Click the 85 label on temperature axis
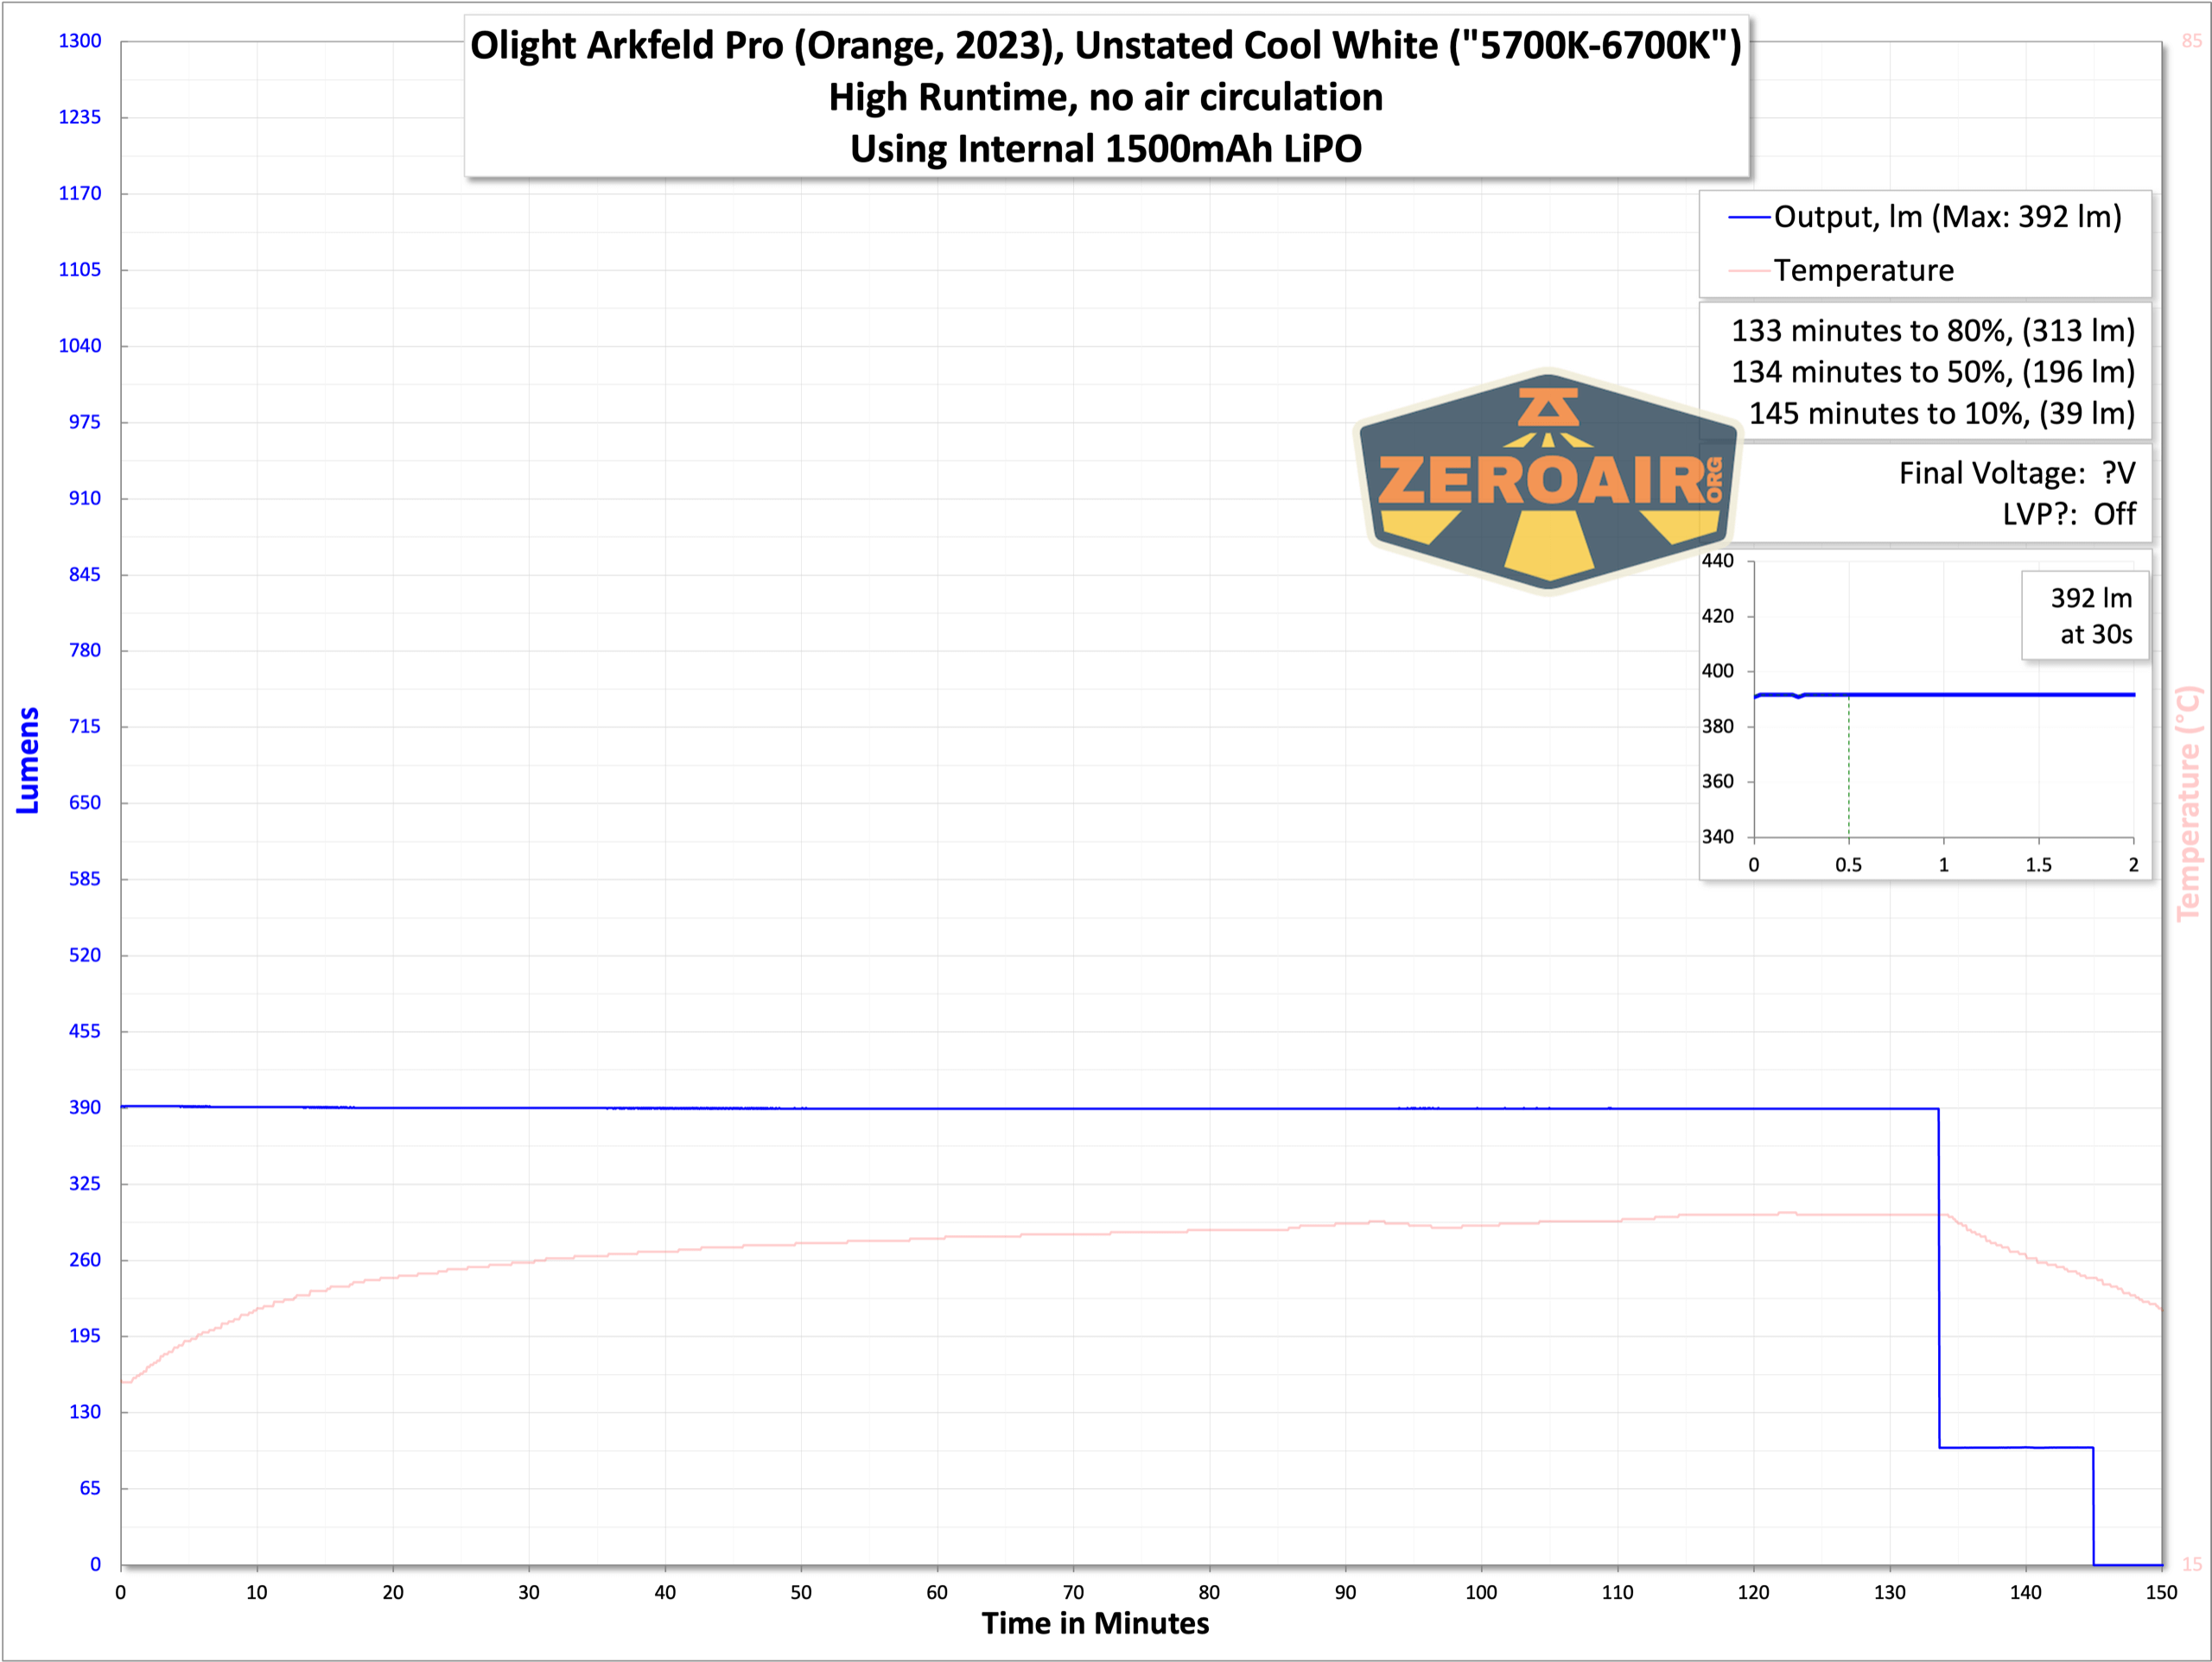Viewport: 2212px width, 1662px height. pos(2191,41)
